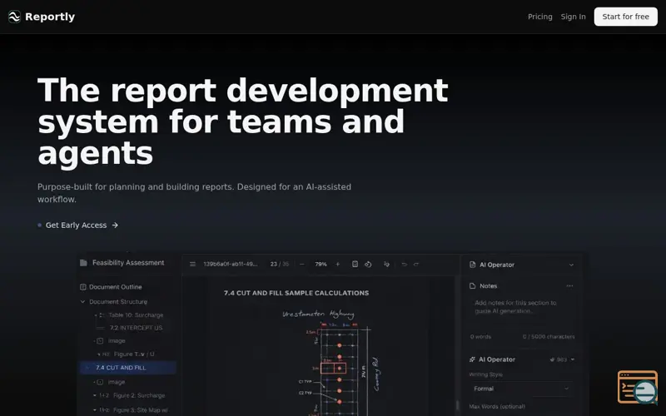Select the Feasibility Assessment title
666x416 pixels.
128,263
